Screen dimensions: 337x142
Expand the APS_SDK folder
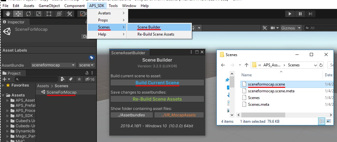click(x=8, y=116)
